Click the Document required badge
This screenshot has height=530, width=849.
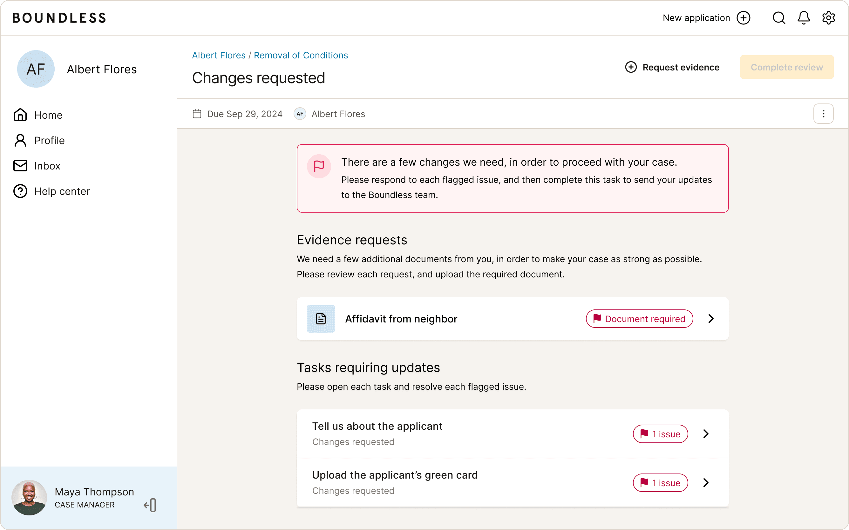[x=639, y=319]
